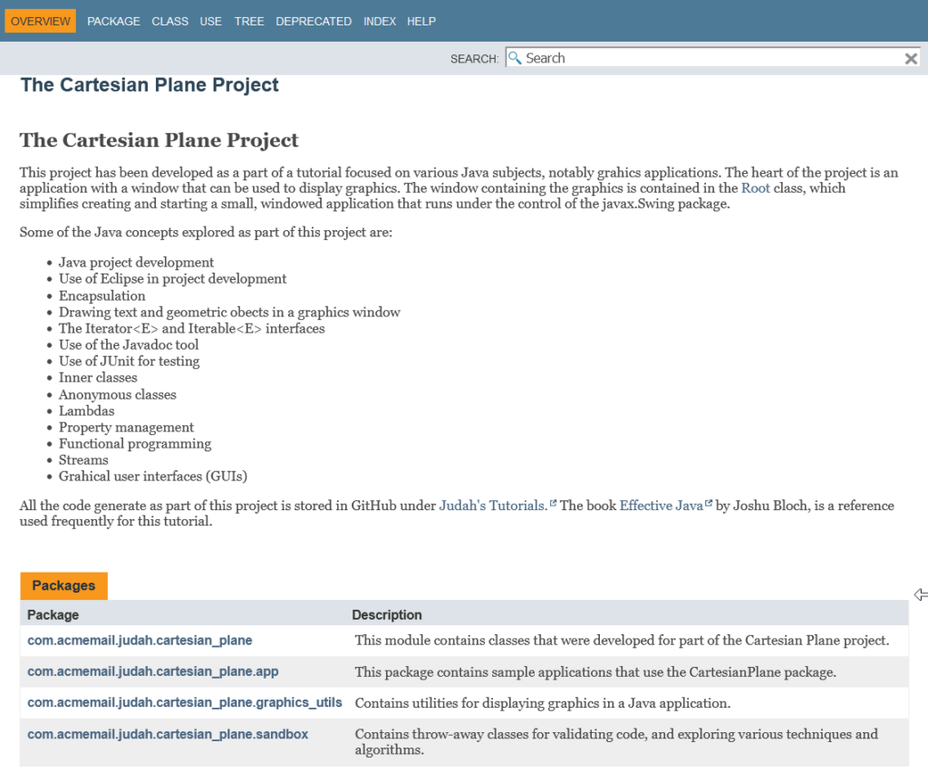Screen dimensions: 928x782
Task: Open the cartesian_plane.sandbox package link
Action: click(x=168, y=734)
